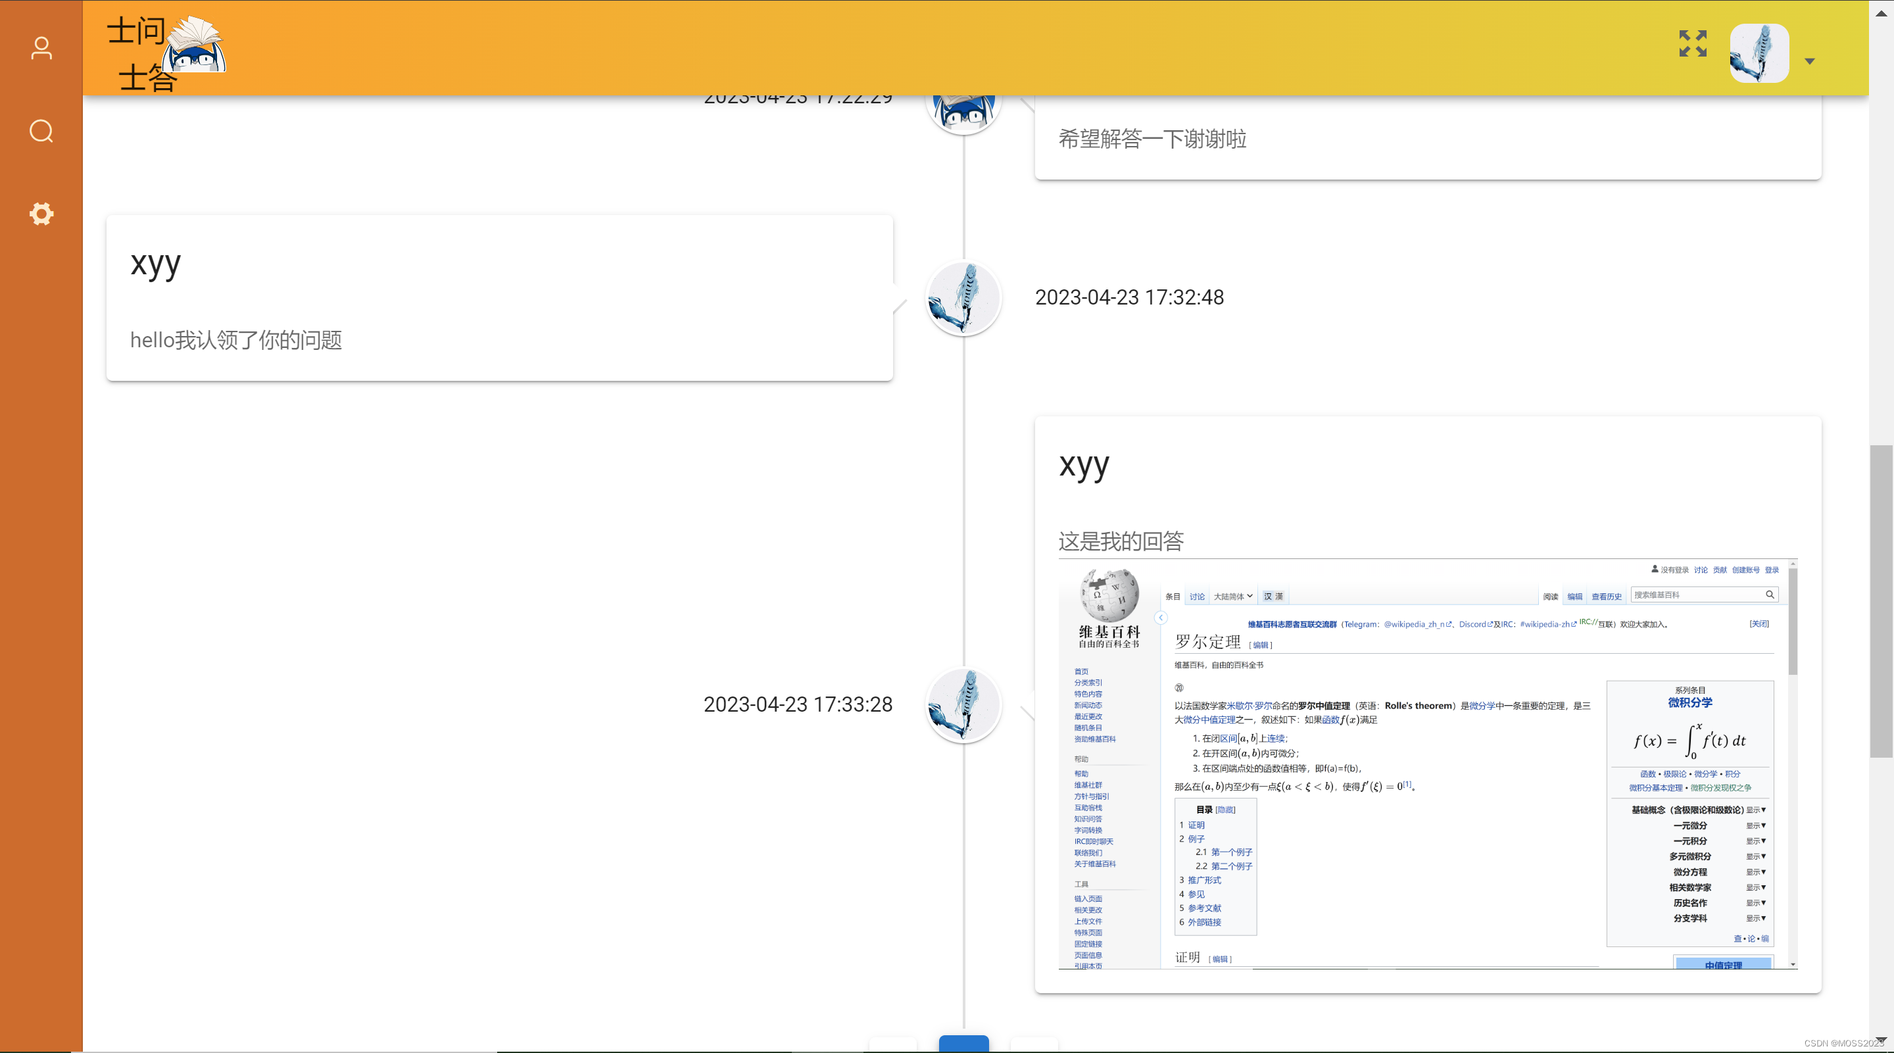Click the settings gear icon on sidebar
This screenshot has height=1053, width=1894.
(x=41, y=214)
